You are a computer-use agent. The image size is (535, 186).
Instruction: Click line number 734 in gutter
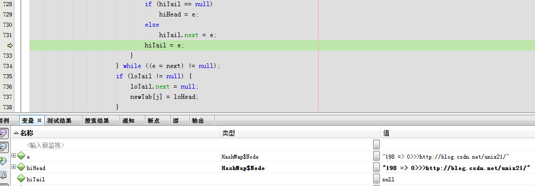pos(7,66)
